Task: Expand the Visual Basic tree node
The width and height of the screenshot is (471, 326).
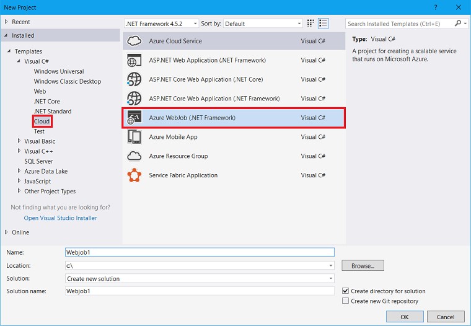Action: tap(19, 141)
